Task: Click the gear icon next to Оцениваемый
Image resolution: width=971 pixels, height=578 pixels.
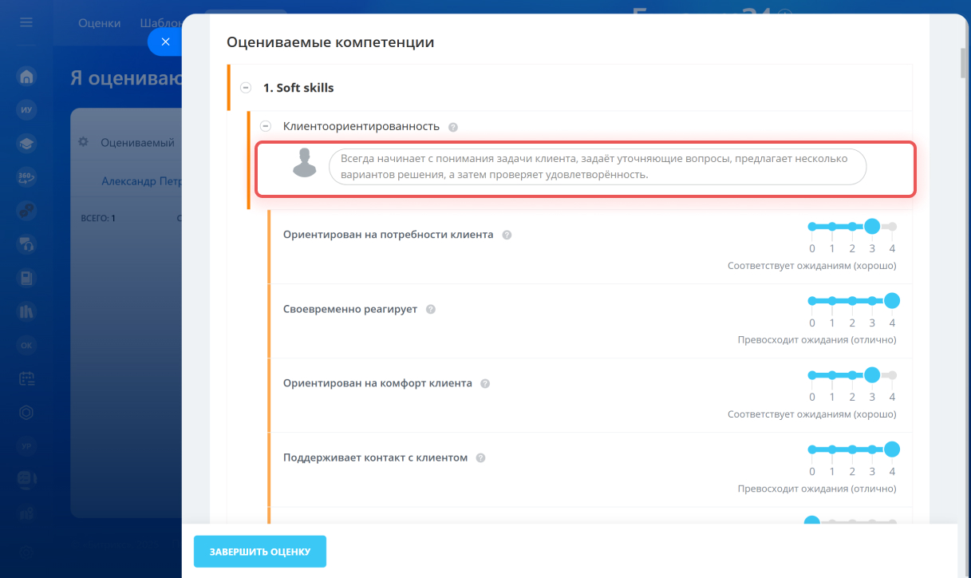Action: tap(83, 142)
